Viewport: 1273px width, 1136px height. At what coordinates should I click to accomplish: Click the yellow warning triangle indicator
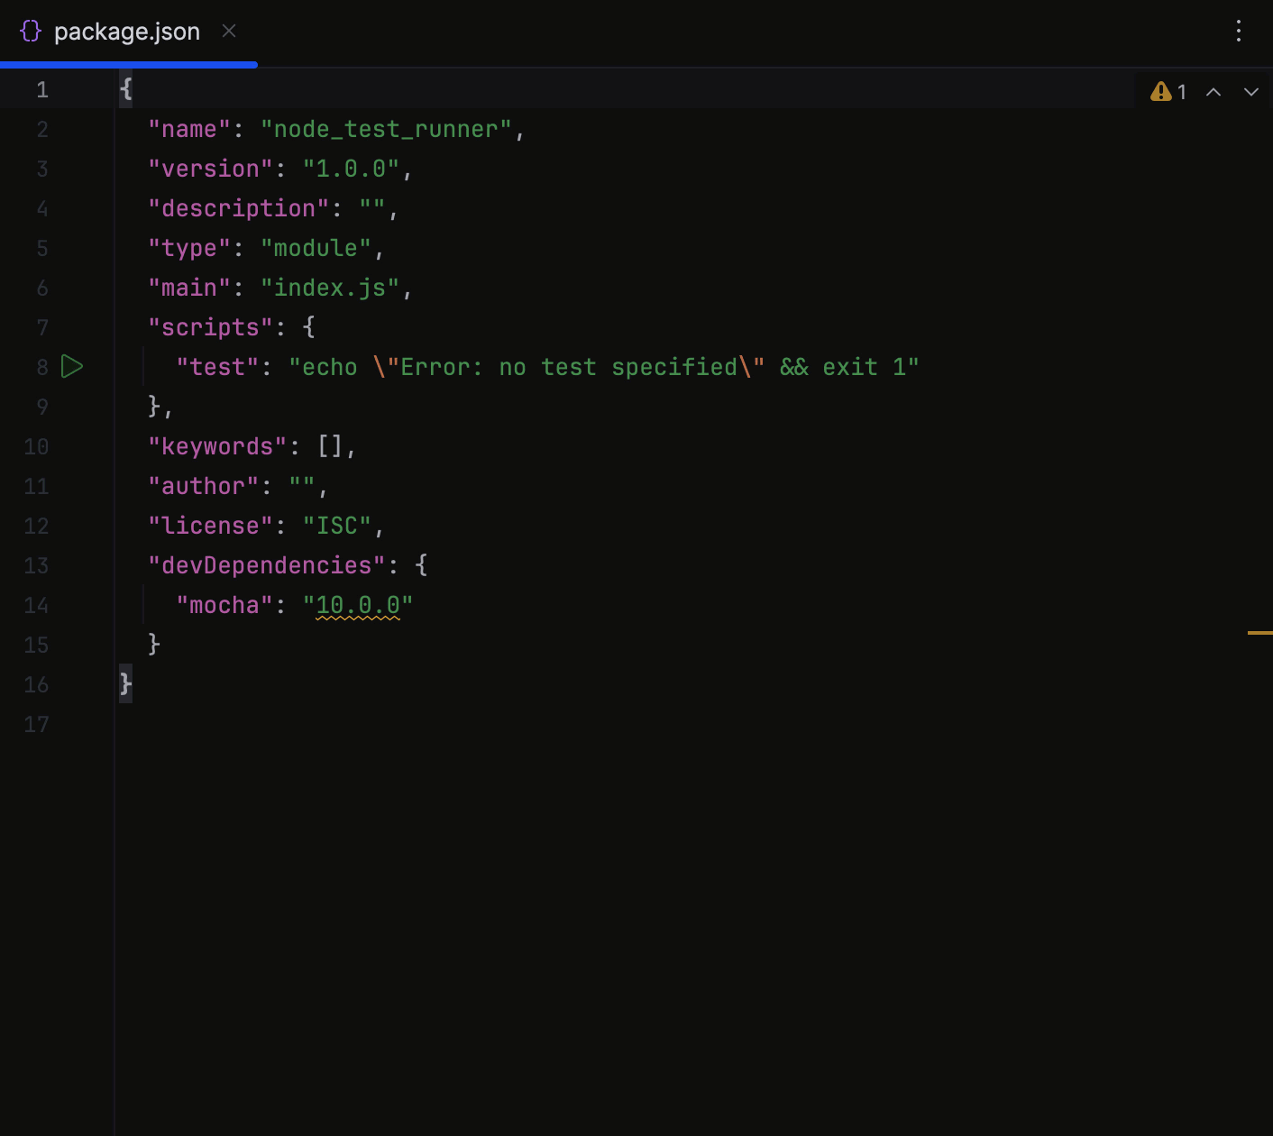point(1159,91)
